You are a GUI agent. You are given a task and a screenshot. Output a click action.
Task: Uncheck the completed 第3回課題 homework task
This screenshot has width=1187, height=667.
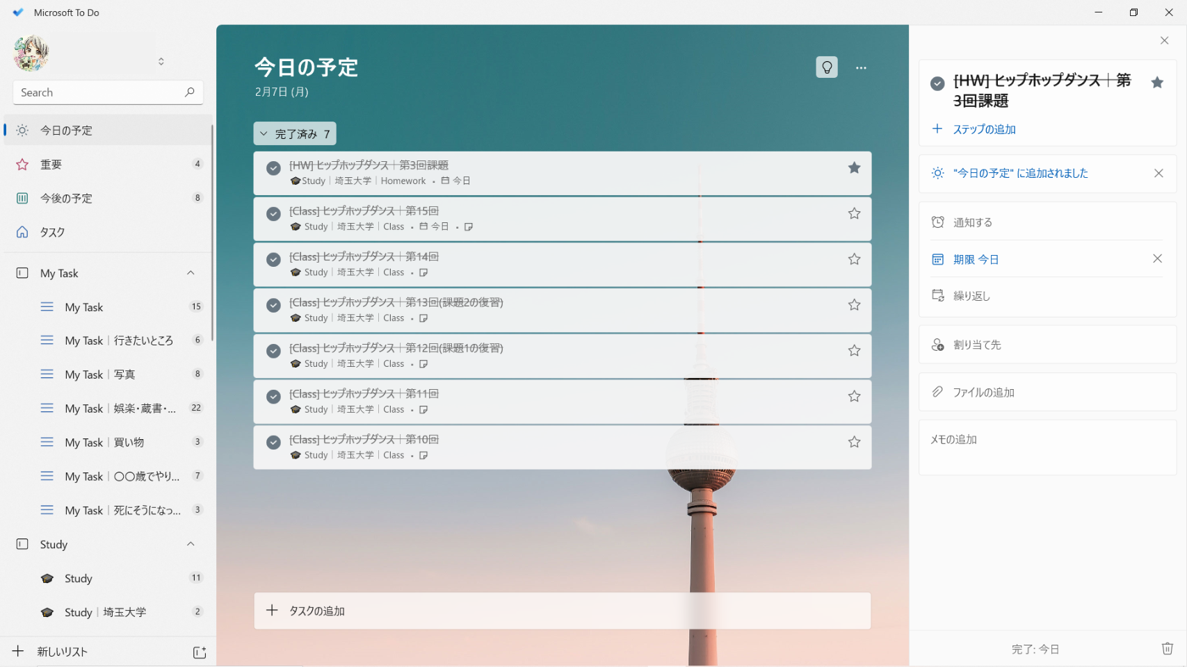[274, 168]
